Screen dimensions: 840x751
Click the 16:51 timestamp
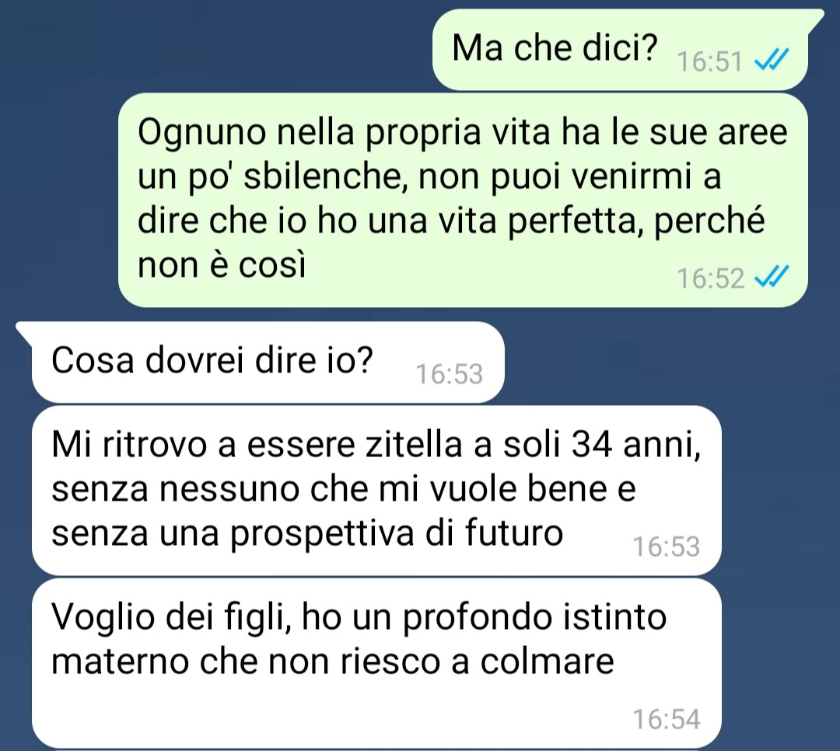(710, 61)
